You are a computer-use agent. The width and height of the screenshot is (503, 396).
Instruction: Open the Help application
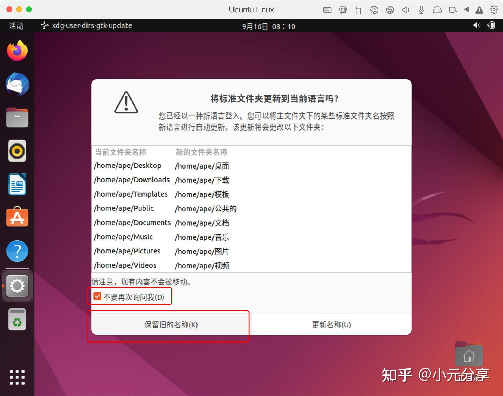(17, 251)
